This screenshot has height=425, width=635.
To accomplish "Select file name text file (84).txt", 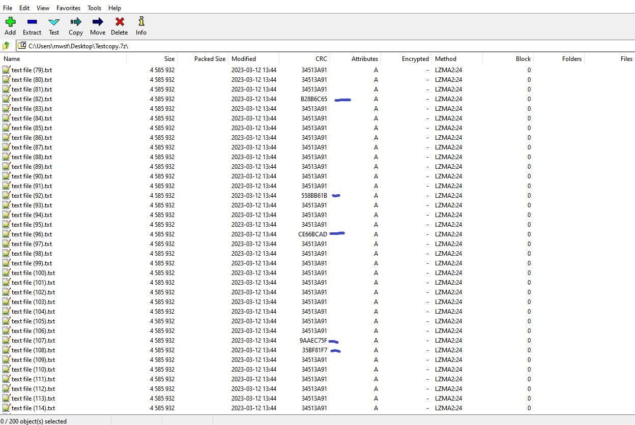I will point(32,118).
